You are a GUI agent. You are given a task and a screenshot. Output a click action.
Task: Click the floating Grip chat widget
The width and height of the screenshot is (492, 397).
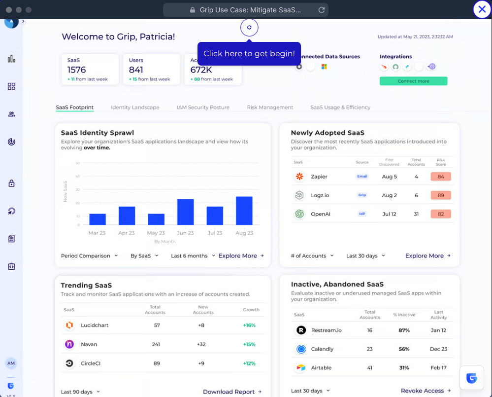pos(472,378)
